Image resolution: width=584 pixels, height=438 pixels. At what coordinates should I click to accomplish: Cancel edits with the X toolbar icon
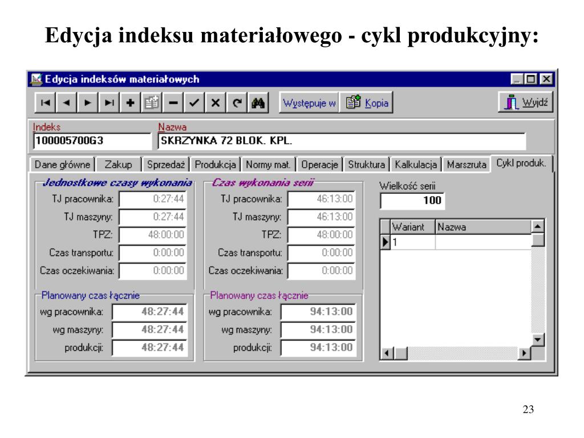pyautogui.click(x=215, y=103)
